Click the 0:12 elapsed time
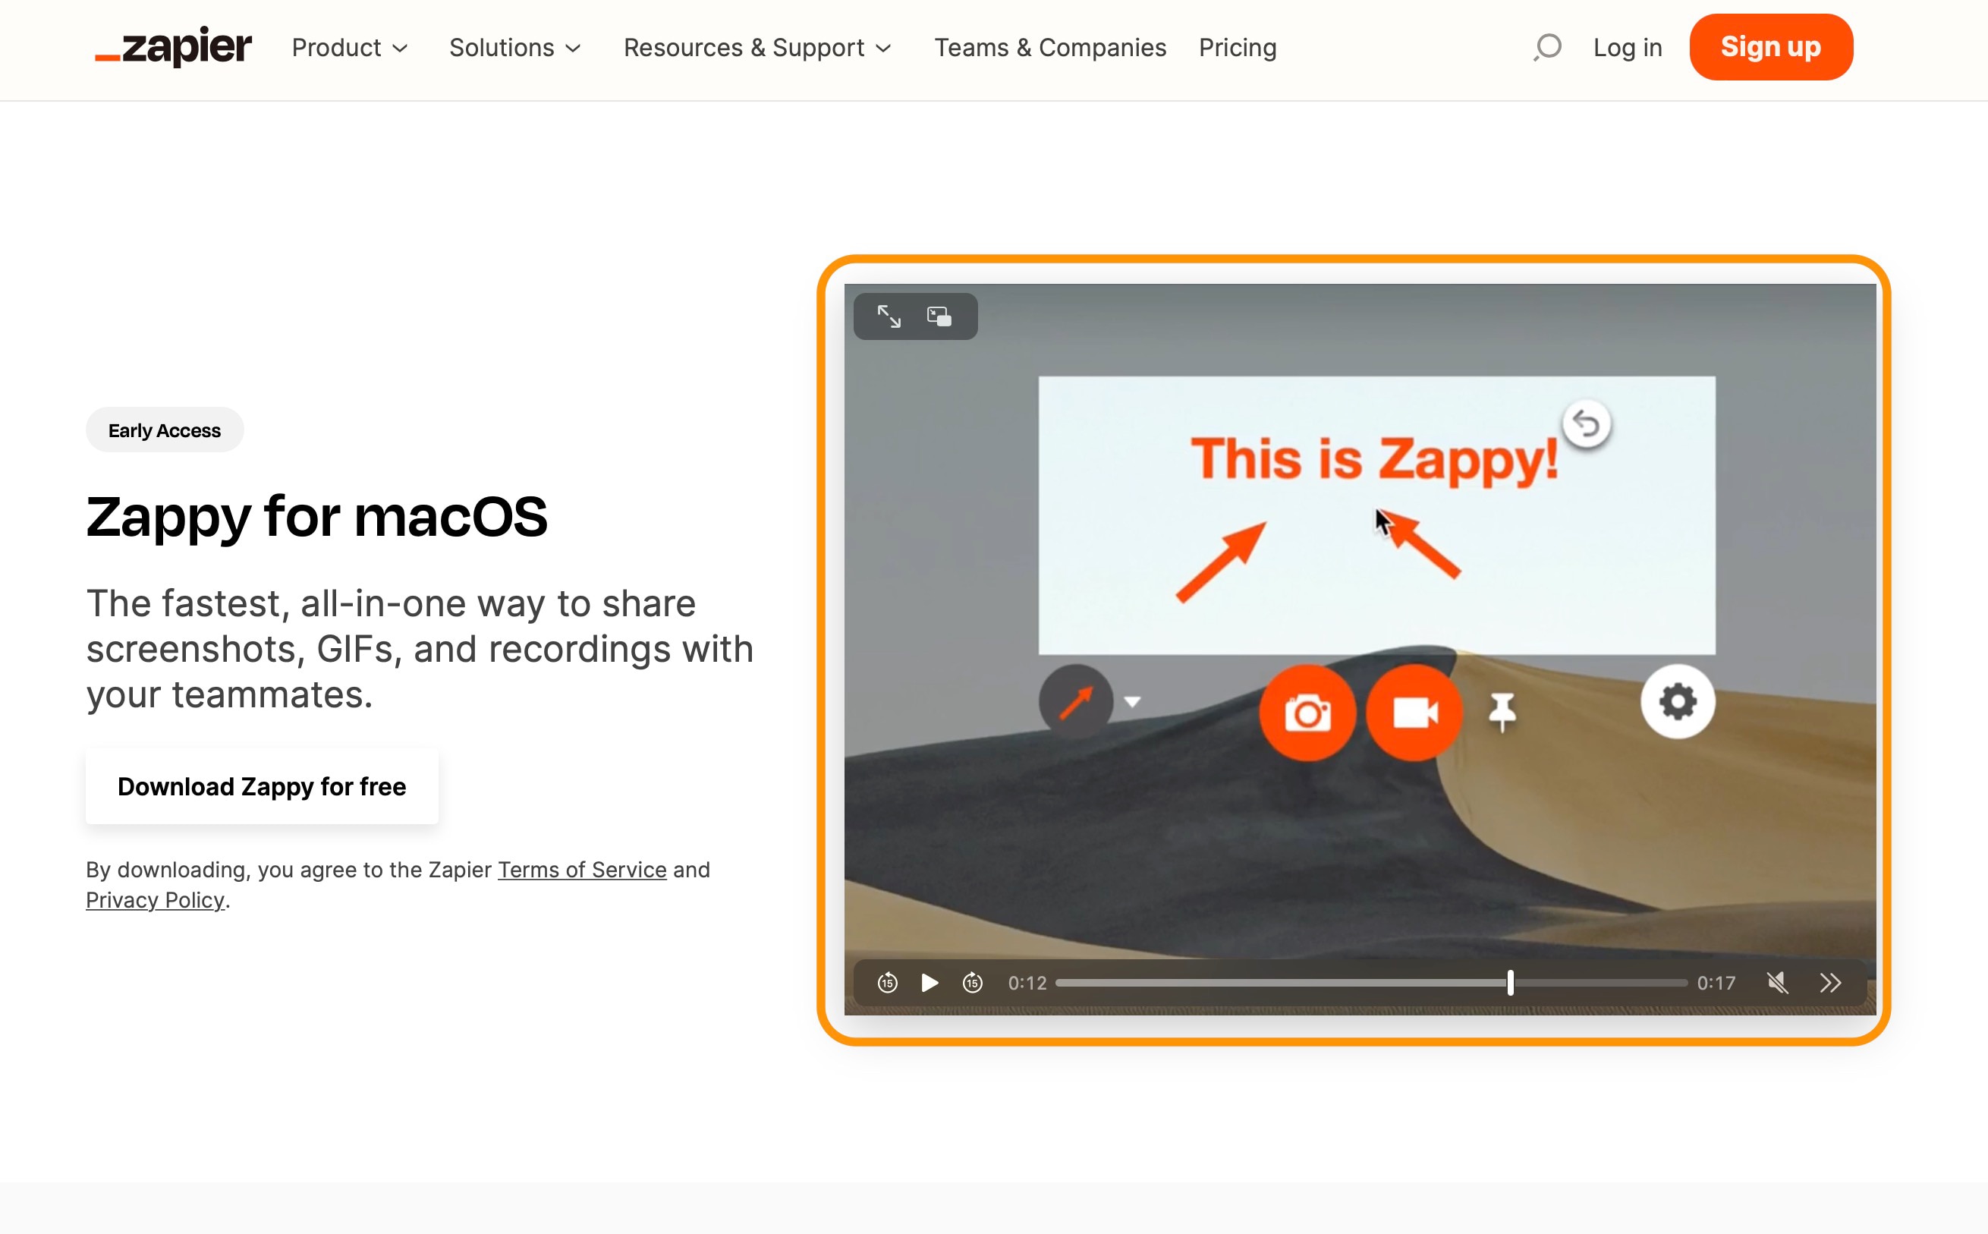The width and height of the screenshot is (1988, 1234). click(x=1027, y=983)
